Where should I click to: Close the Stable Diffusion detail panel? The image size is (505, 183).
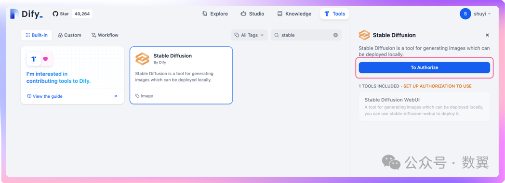487,35
